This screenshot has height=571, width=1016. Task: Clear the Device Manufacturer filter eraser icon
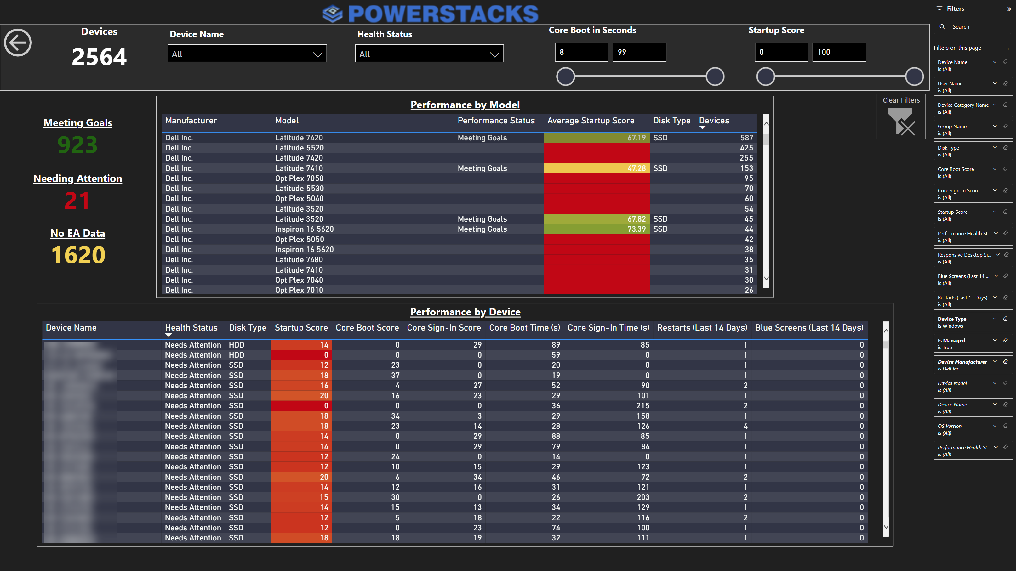click(1005, 361)
